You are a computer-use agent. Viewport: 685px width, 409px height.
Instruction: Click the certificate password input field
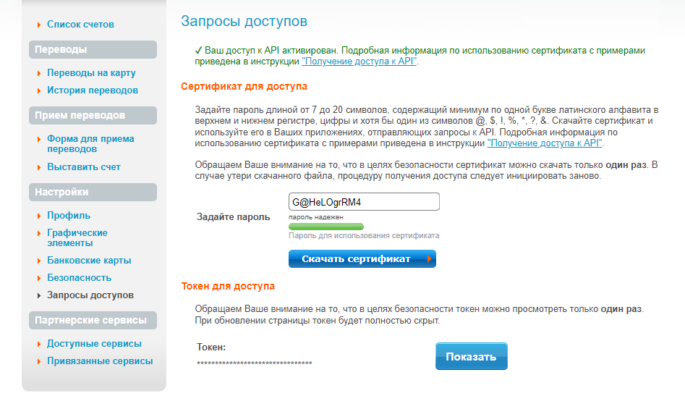[x=364, y=201]
